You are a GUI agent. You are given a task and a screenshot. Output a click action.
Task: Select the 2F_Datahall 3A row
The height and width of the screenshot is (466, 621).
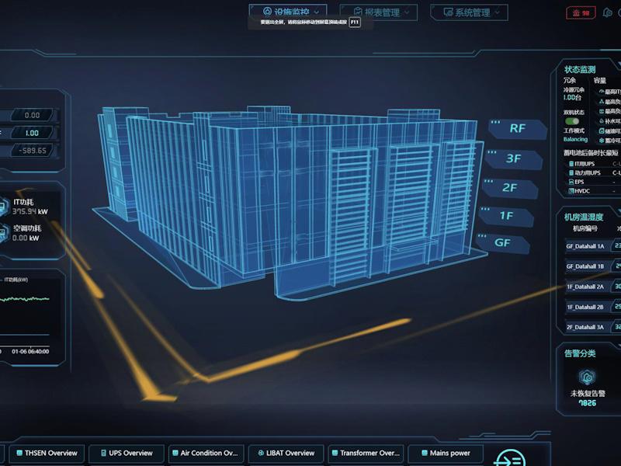pos(592,327)
